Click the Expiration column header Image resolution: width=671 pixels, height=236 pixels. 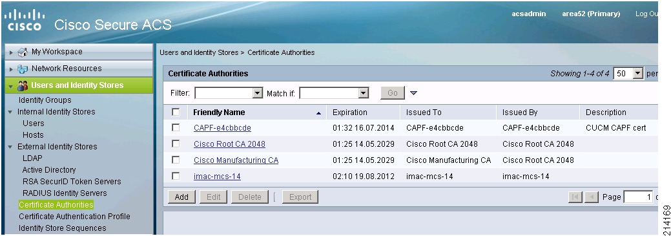[x=350, y=113]
